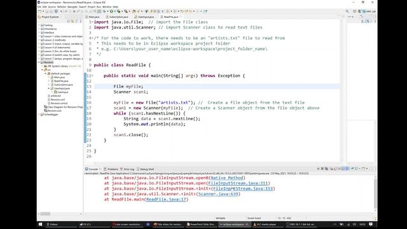Expand the Interface project

39,32
